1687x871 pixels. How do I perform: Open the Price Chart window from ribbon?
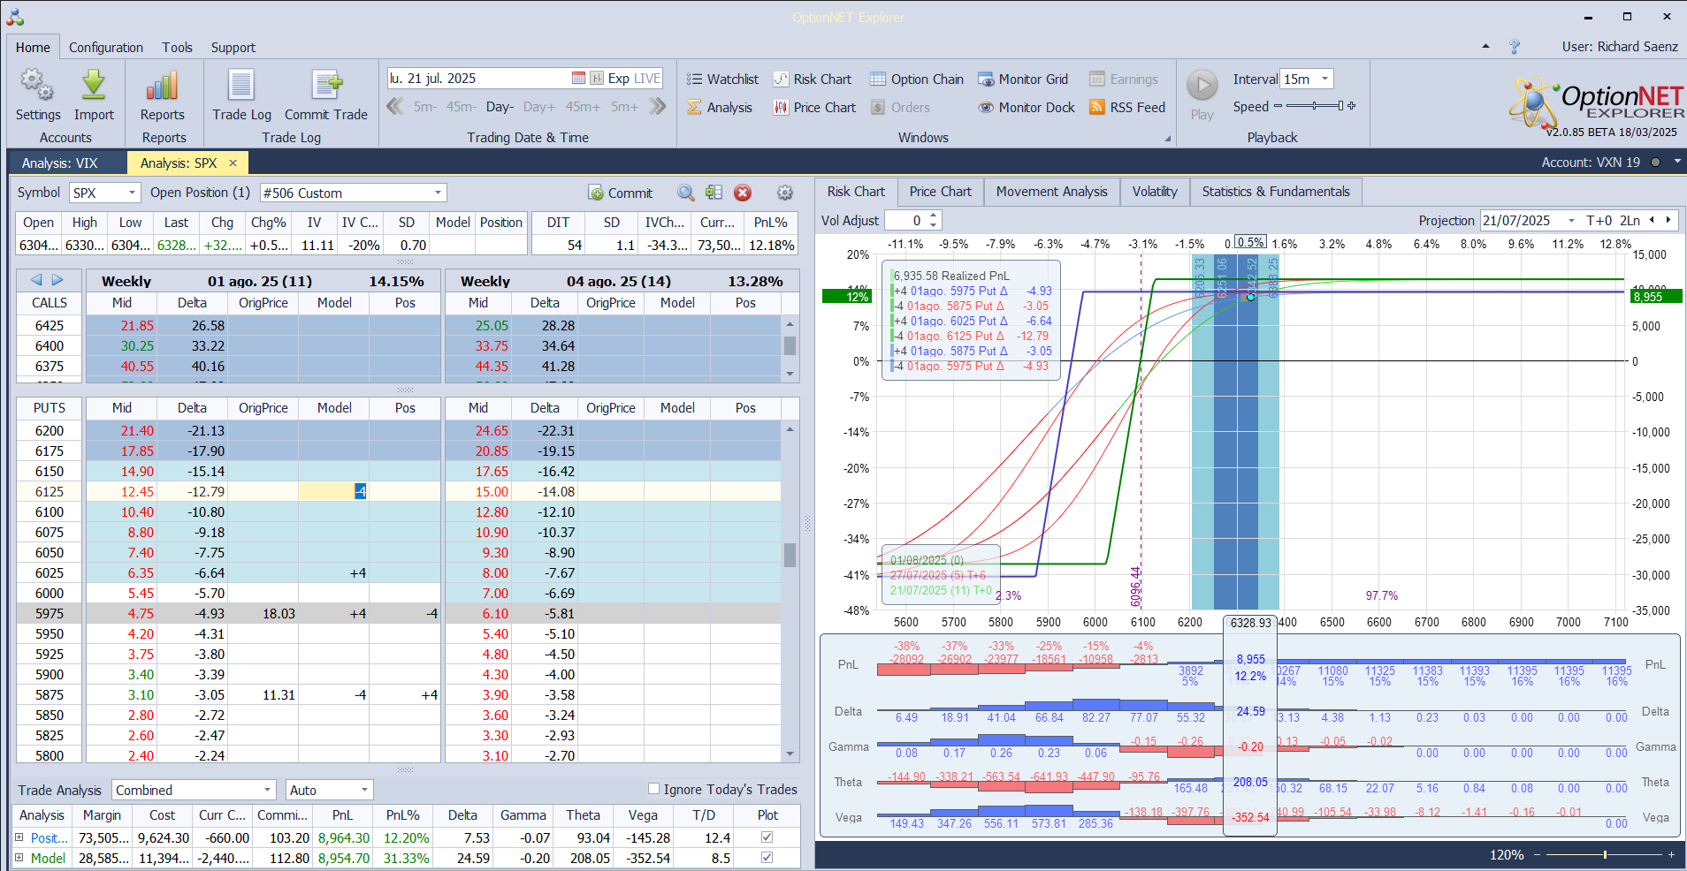814,108
